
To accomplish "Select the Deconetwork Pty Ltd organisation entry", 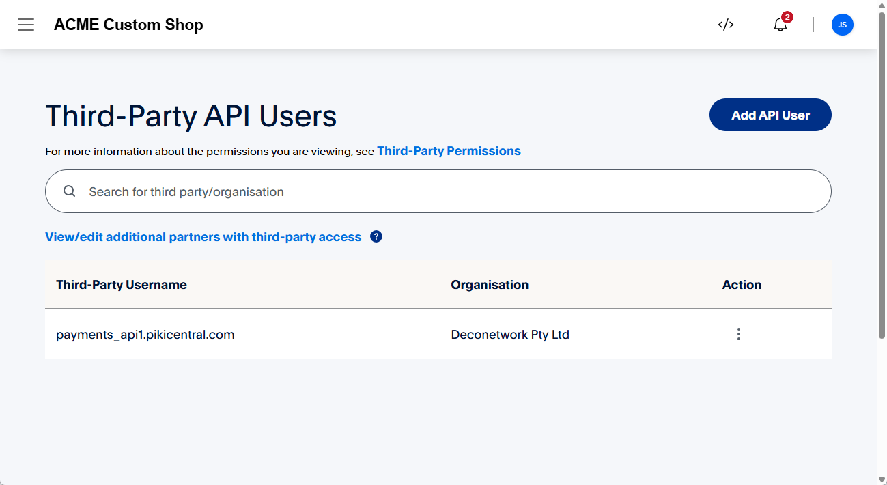I will pos(511,334).
